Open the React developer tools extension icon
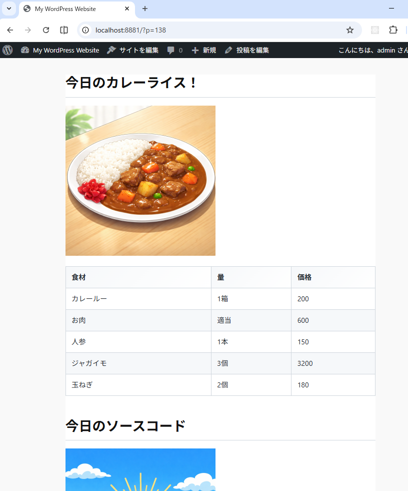Viewport: 408px width, 491px height. tap(375, 30)
